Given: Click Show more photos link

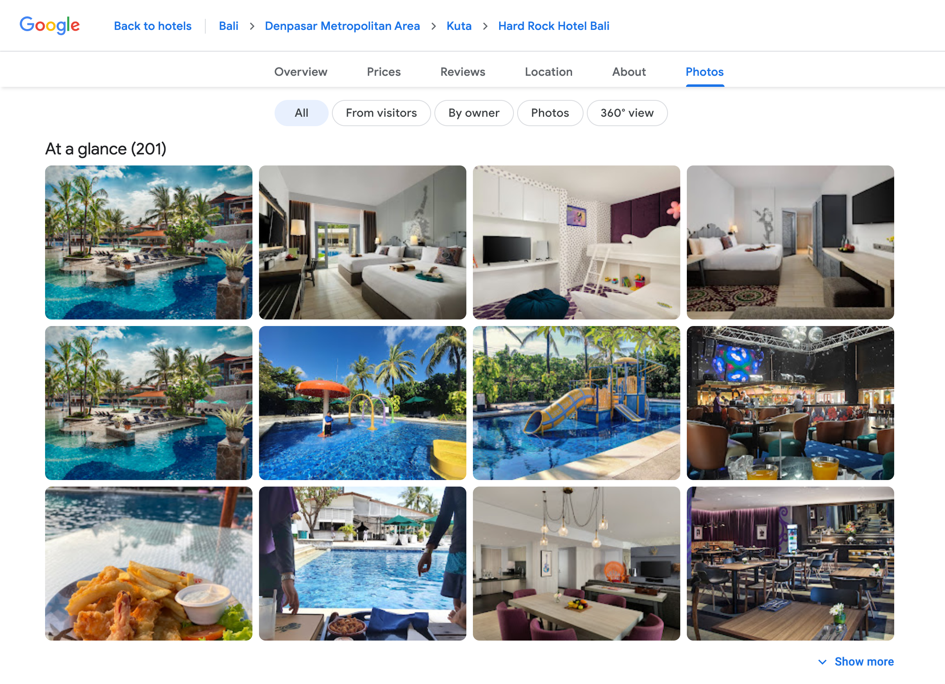Looking at the screenshot, I should (864, 661).
